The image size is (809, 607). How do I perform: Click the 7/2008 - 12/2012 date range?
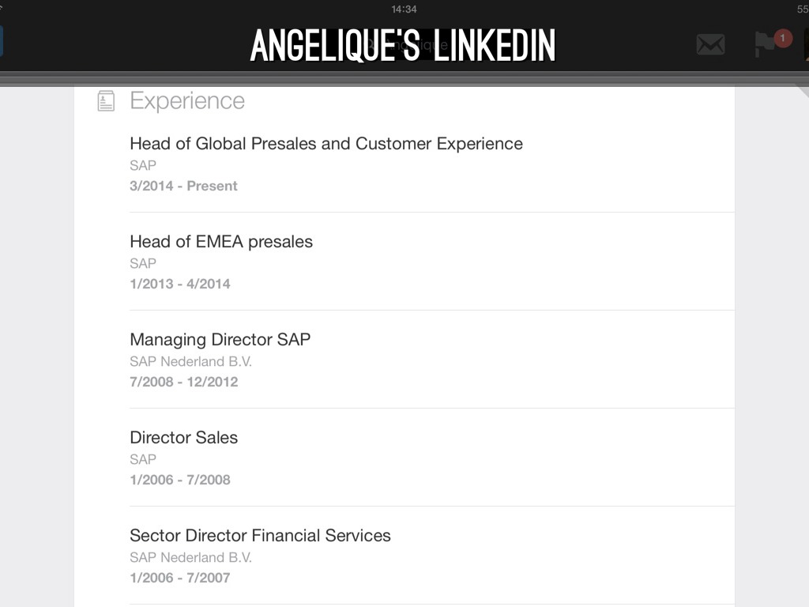tap(183, 382)
